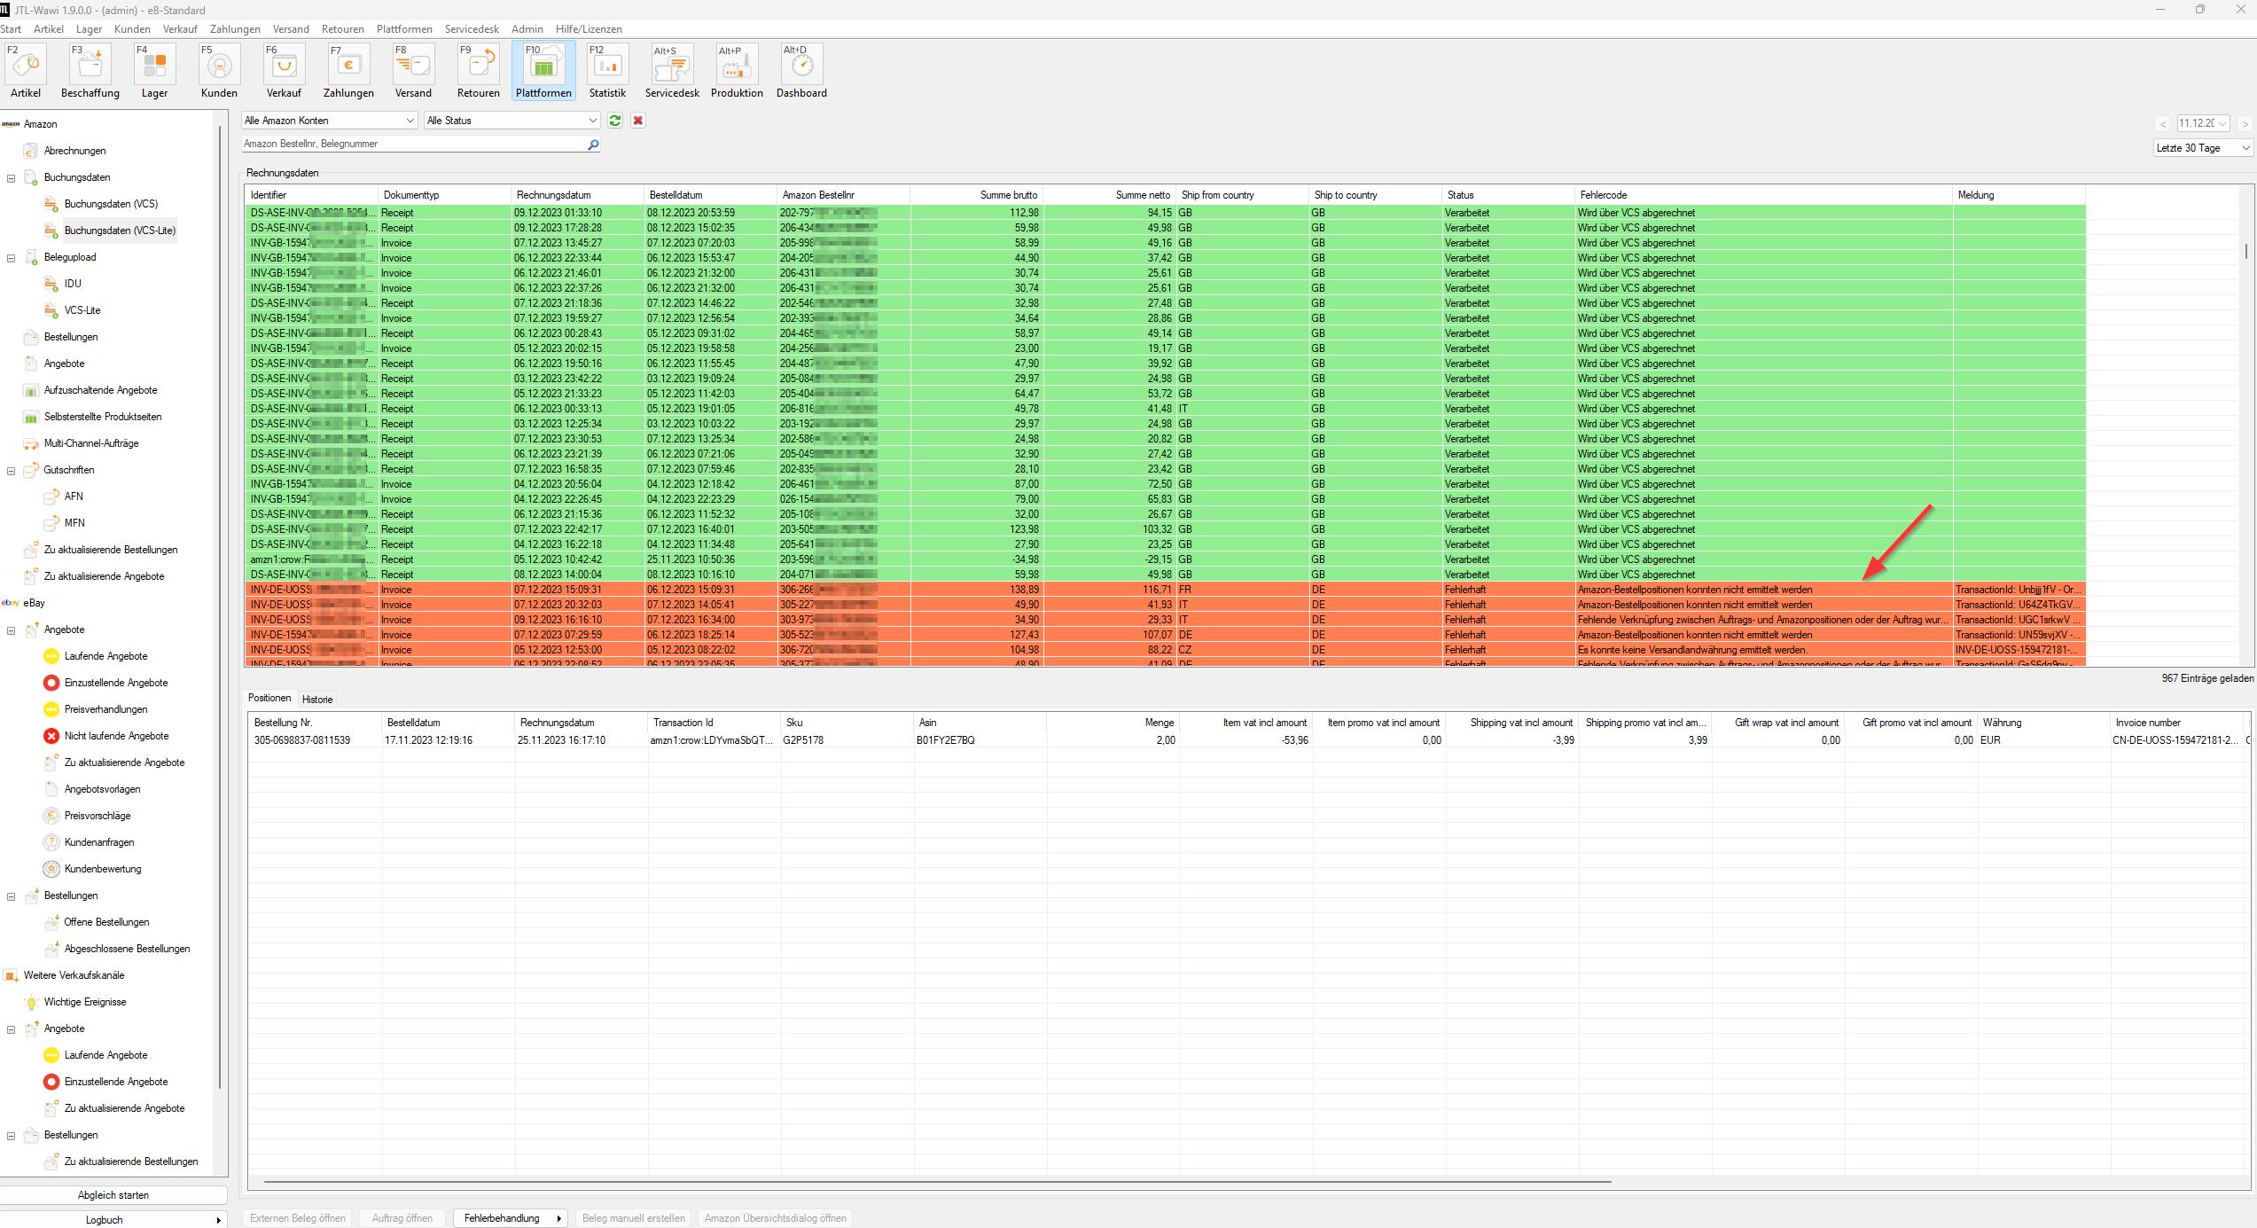Screen dimensions: 2257x1228
Task: Collapse the Buchungsdaten tree node
Action: [12, 178]
